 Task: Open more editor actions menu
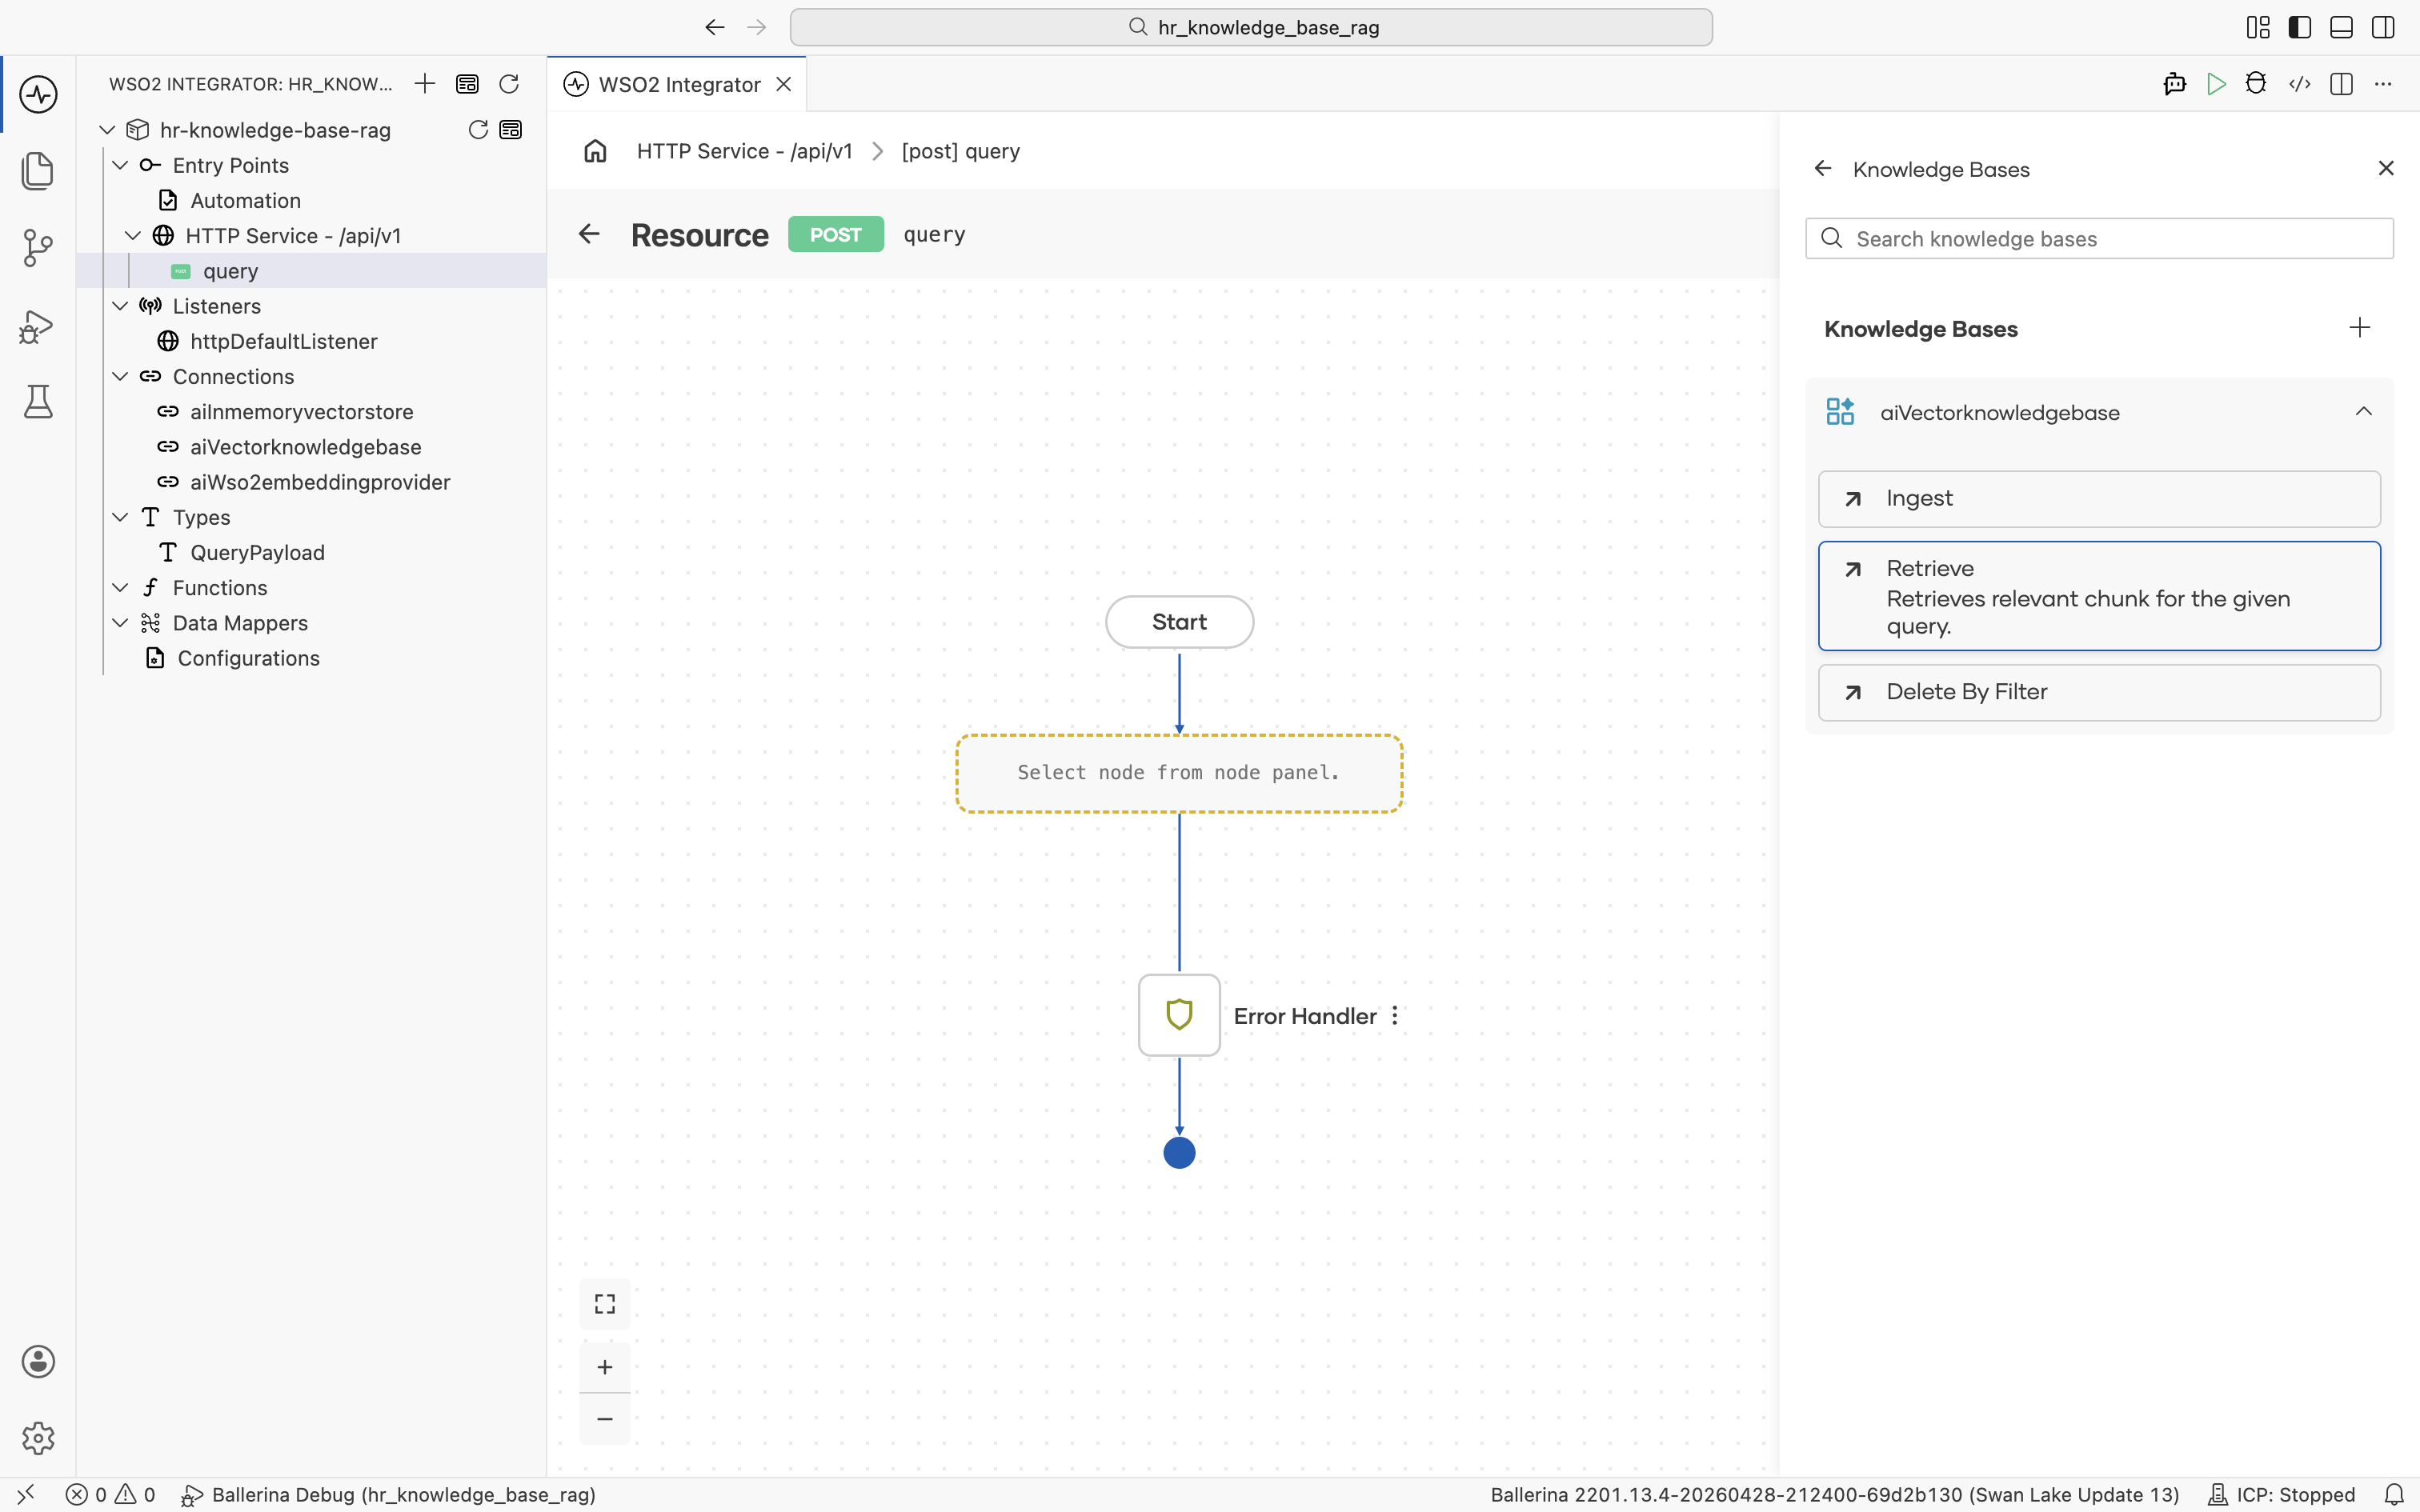click(2383, 84)
